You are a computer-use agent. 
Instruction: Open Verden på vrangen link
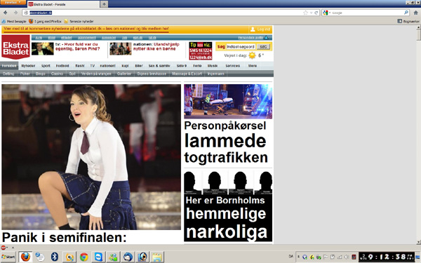(96, 74)
